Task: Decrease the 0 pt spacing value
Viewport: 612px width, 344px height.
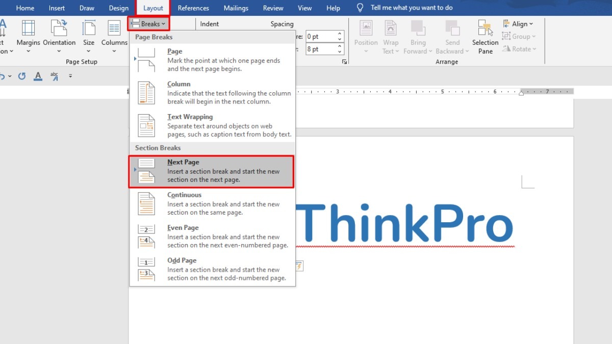Action: 340,40
